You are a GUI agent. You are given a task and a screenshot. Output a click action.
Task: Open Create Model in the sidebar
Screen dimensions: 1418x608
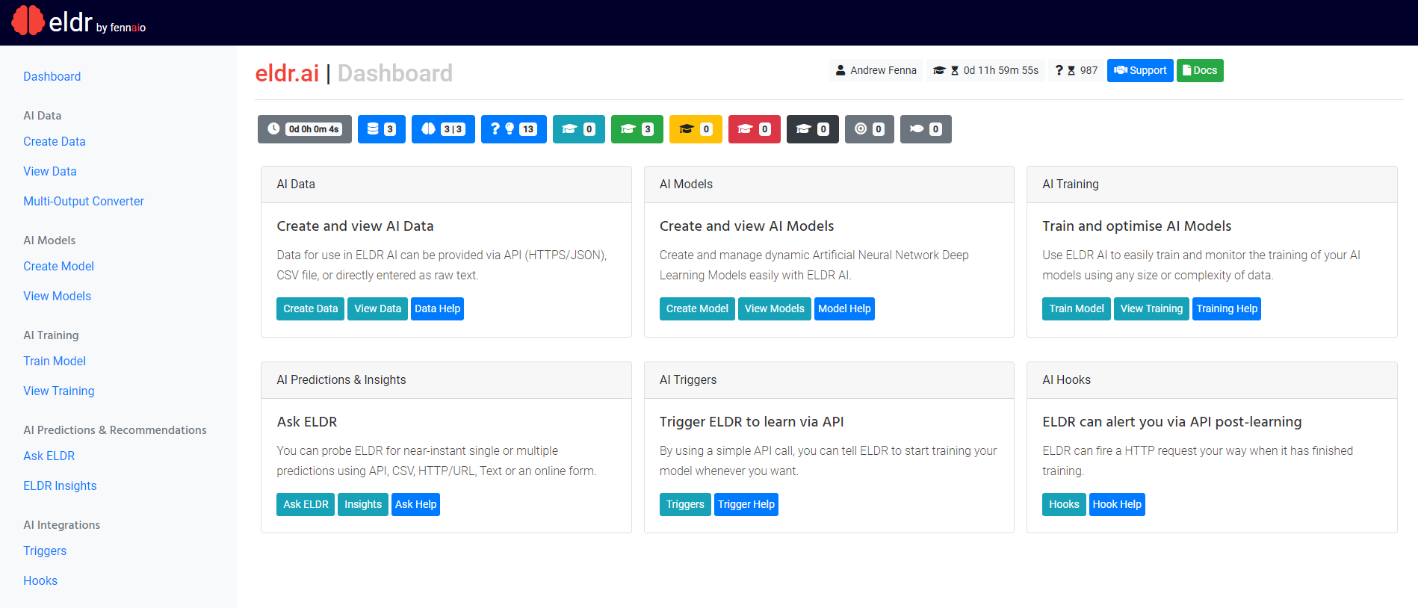pyautogui.click(x=59, y=266)
